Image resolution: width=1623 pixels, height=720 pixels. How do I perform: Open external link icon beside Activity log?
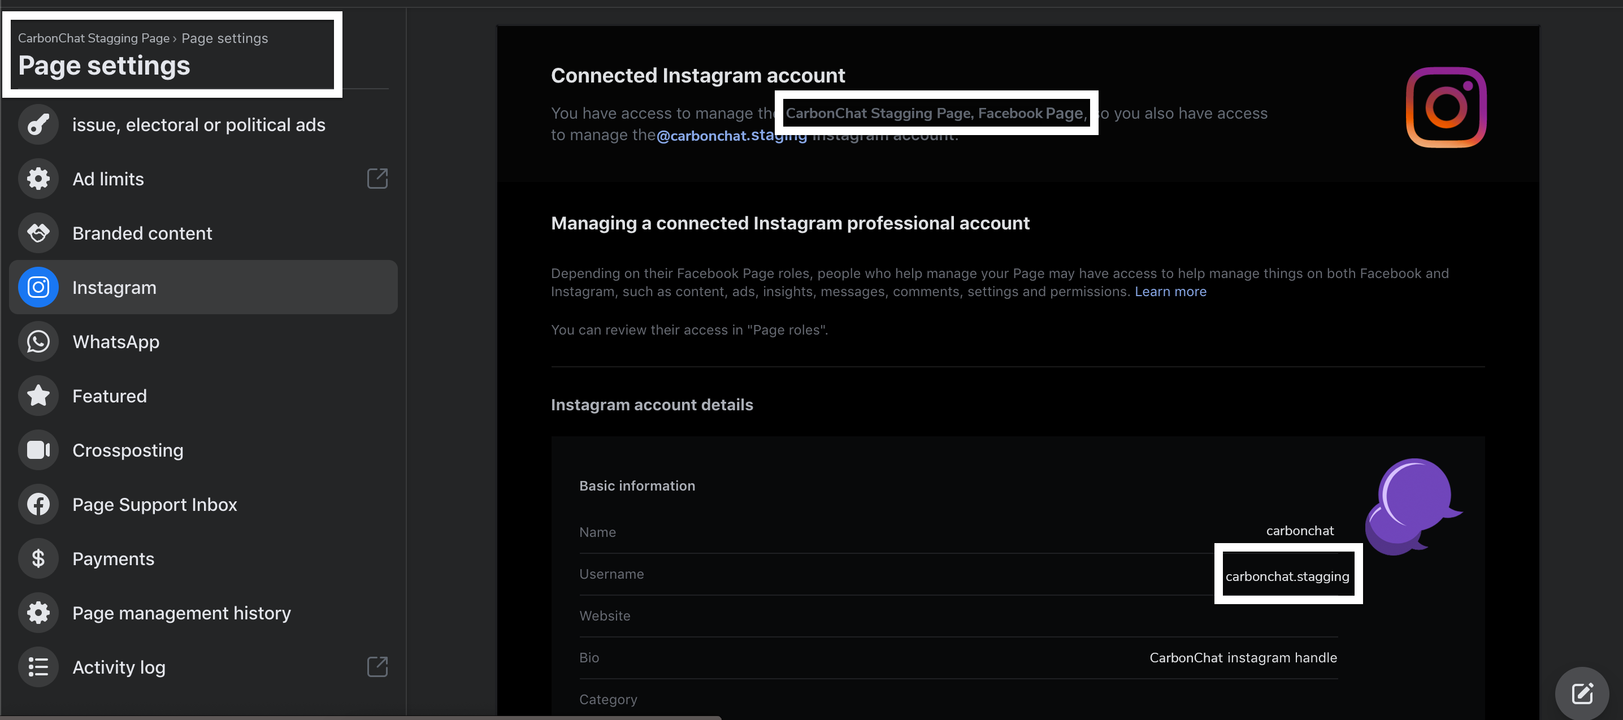pos(377,666)
